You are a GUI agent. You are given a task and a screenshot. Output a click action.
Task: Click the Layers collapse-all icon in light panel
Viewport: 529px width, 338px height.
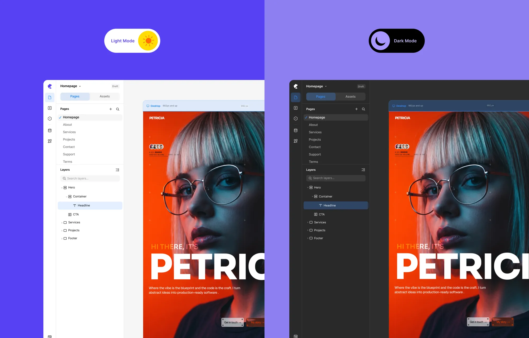click(117, 170)
